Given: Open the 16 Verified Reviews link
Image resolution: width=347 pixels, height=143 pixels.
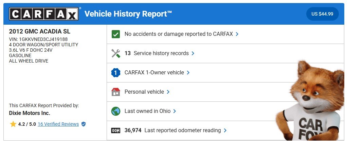Looking at the screenshot, I should tap(58, 124).
